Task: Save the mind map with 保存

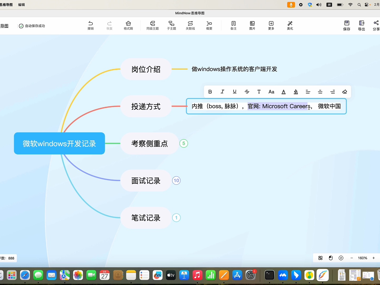Action: (x=347, y=26)
